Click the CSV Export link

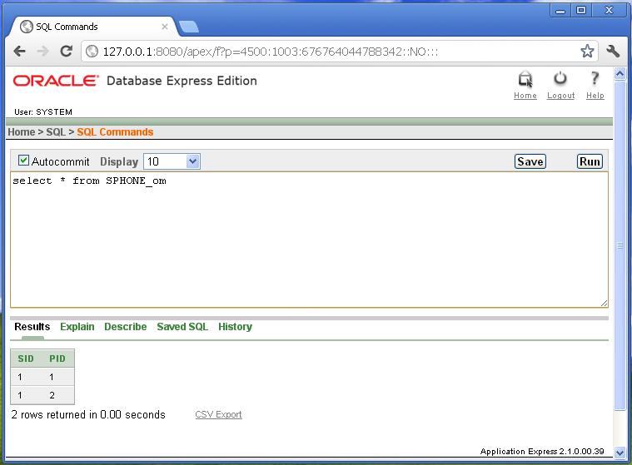click(x=218, y=414)
